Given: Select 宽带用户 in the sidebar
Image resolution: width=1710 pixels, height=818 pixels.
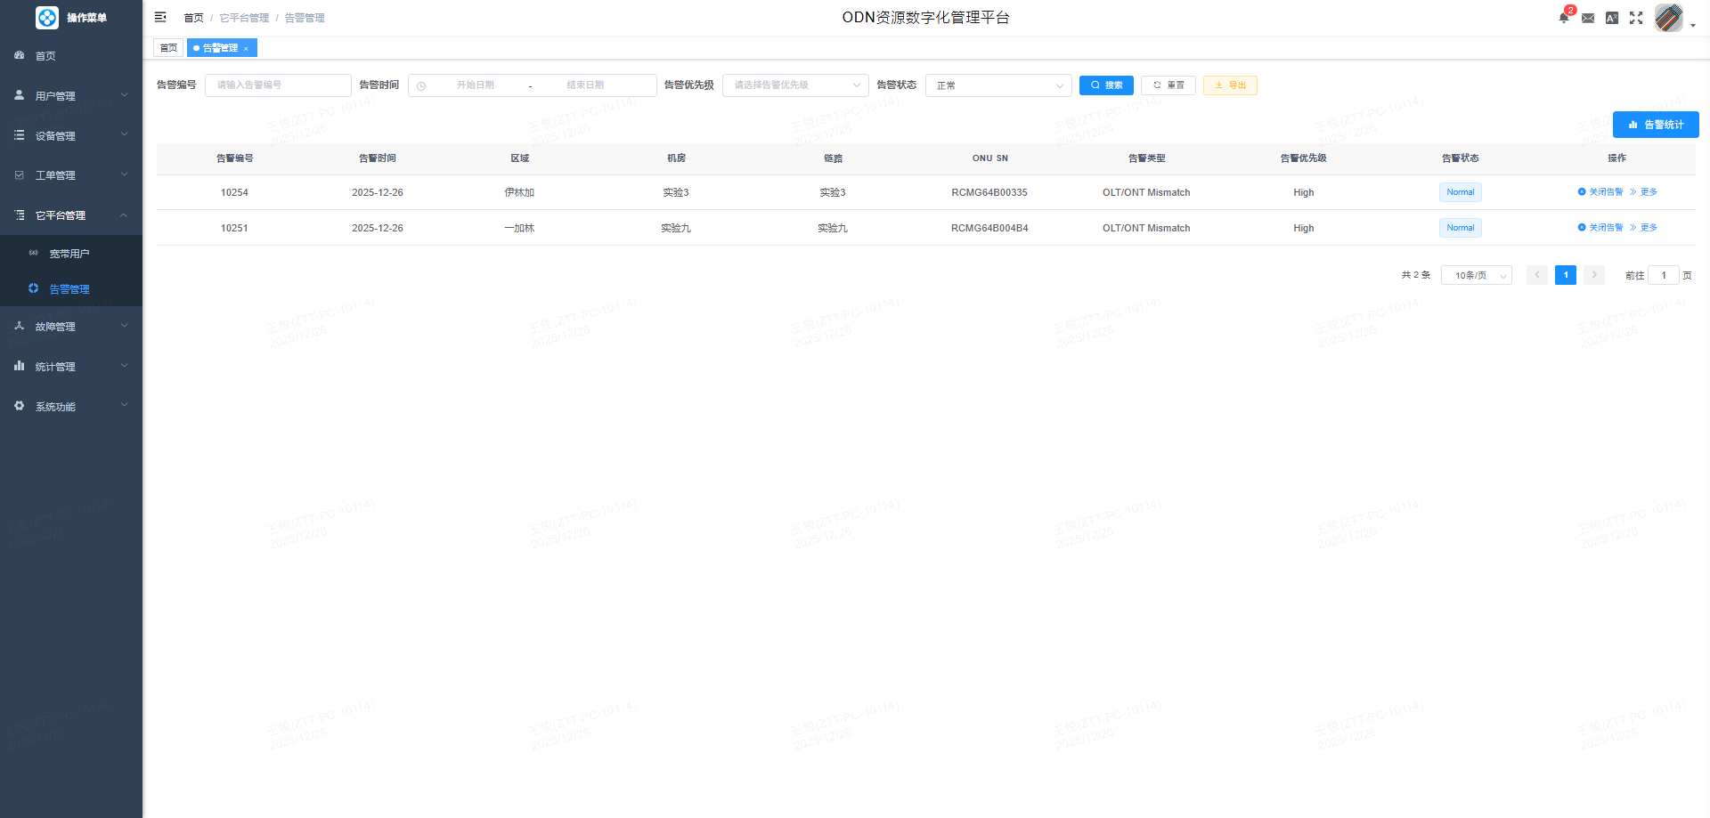Looking at the screenshot, I should (x=69, y=254).
